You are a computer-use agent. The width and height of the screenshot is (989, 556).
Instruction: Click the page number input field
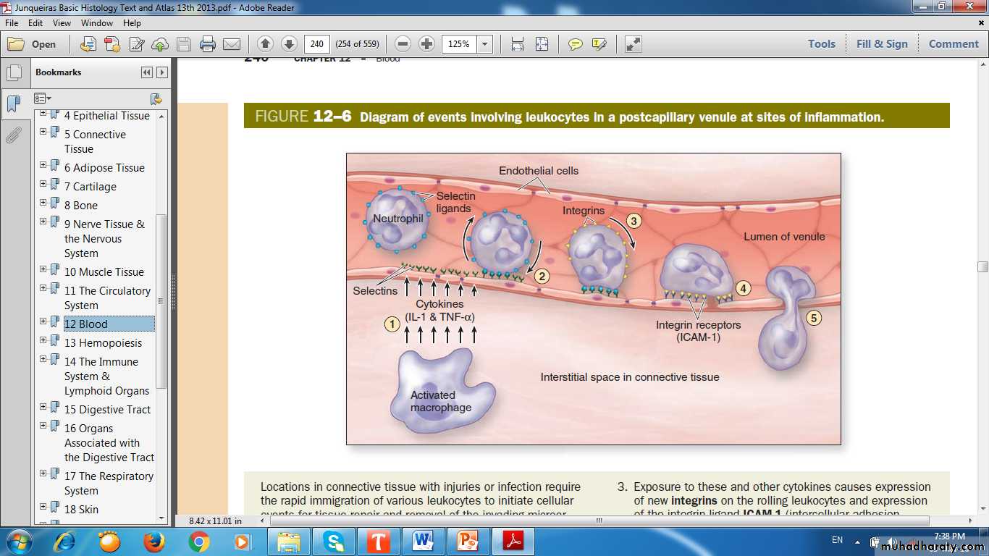click(x=316, y=44)
